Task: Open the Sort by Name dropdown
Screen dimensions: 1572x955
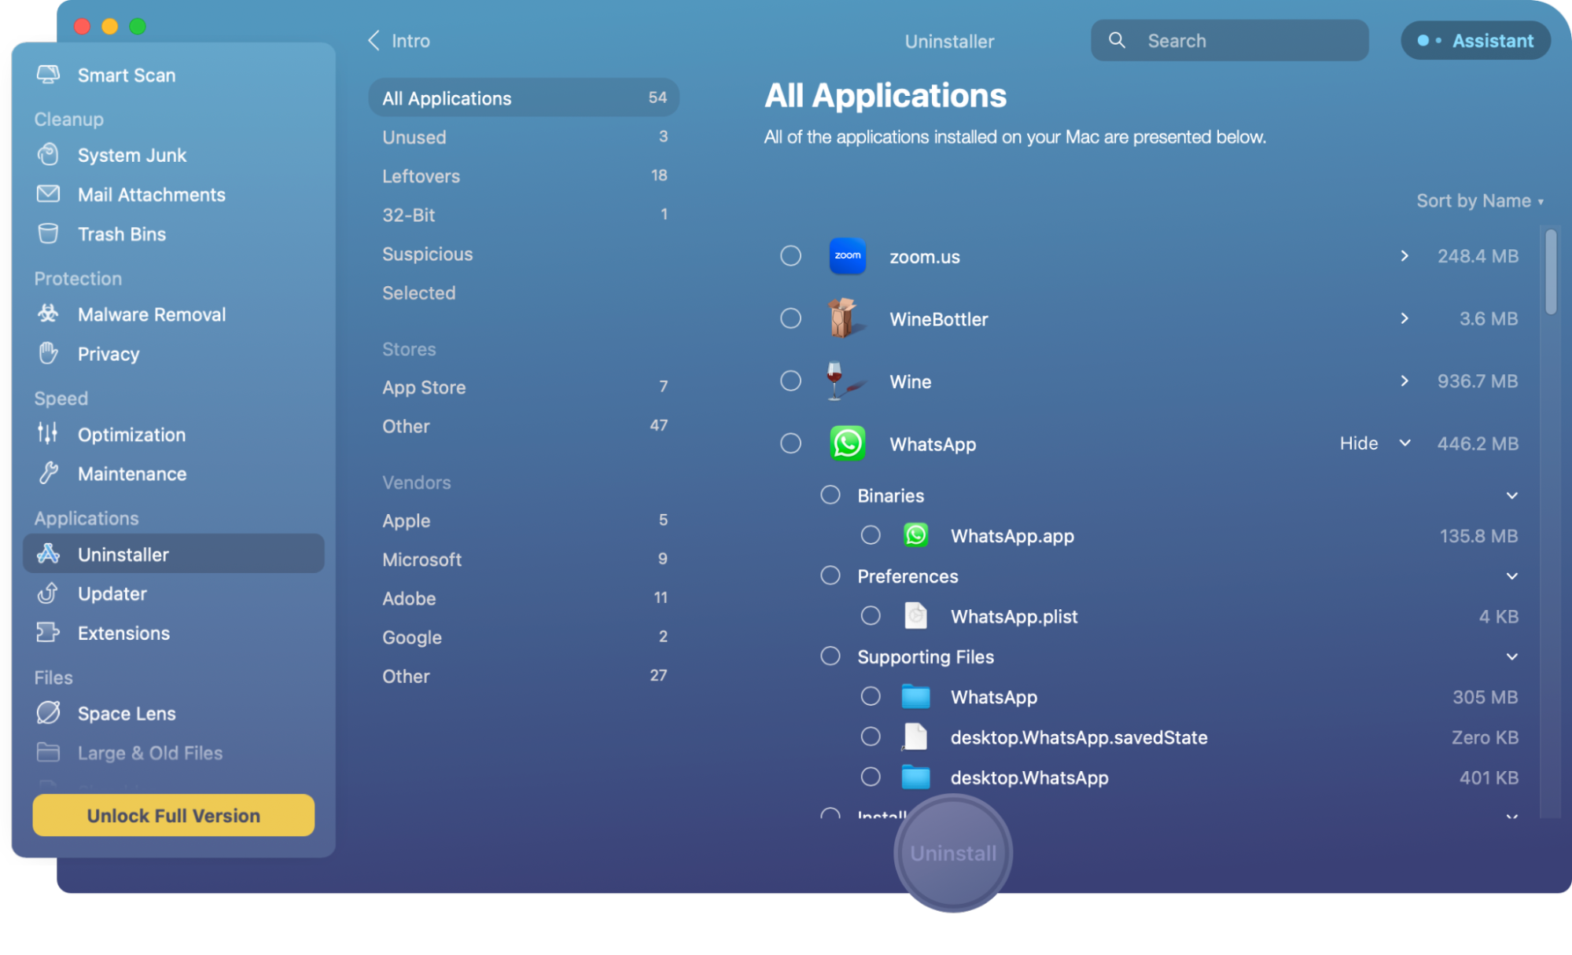Action: pyautogui.click(x=1478, y=200)
